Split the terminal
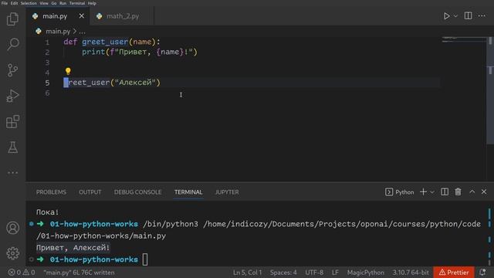This screenshot has width=494, height=278. (445, 192)
